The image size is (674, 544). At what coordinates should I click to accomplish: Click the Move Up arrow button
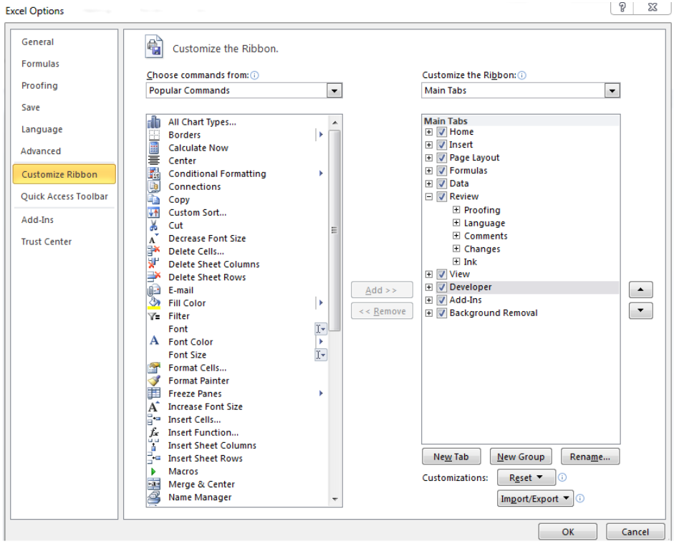pos(641,290)
